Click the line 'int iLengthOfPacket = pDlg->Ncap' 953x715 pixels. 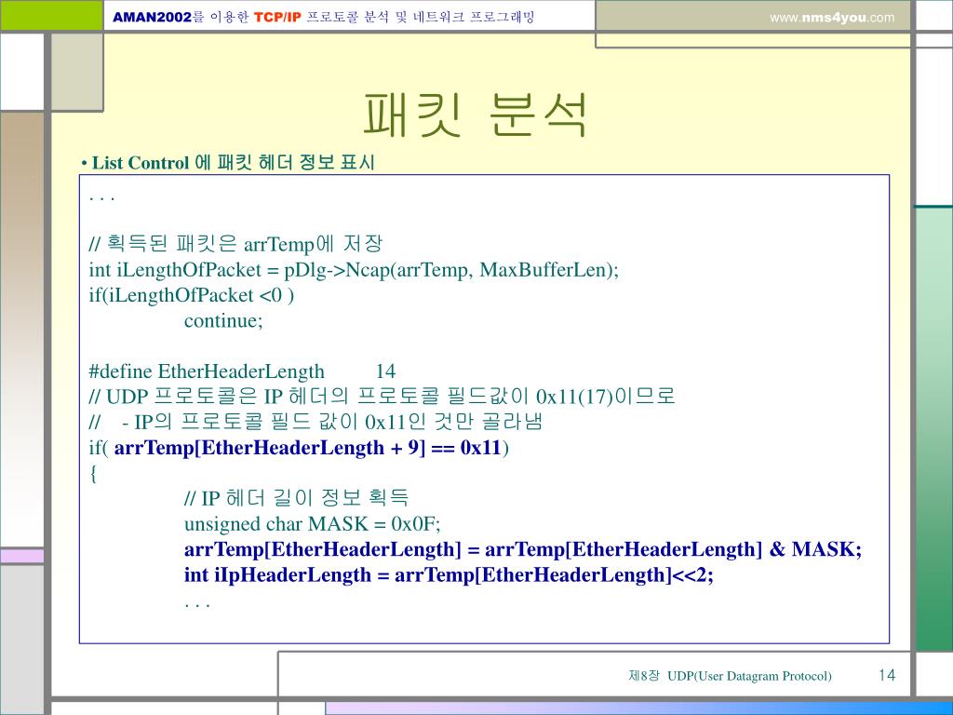354,270
